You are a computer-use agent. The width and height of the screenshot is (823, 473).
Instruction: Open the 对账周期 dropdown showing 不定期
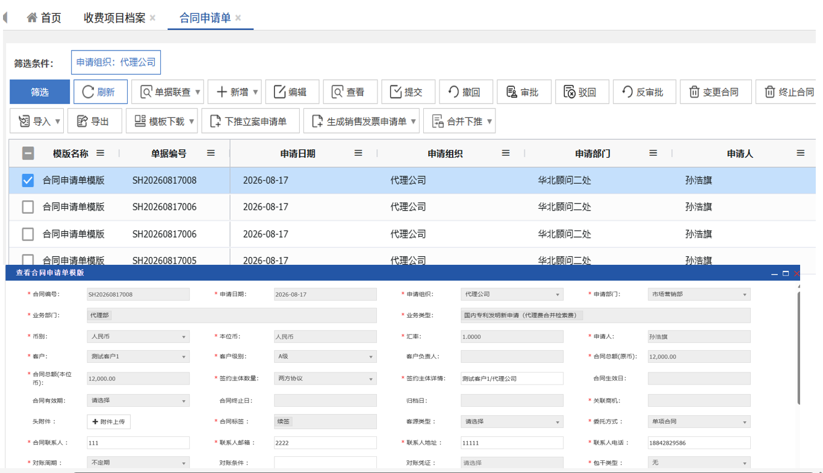pos(138,463)
